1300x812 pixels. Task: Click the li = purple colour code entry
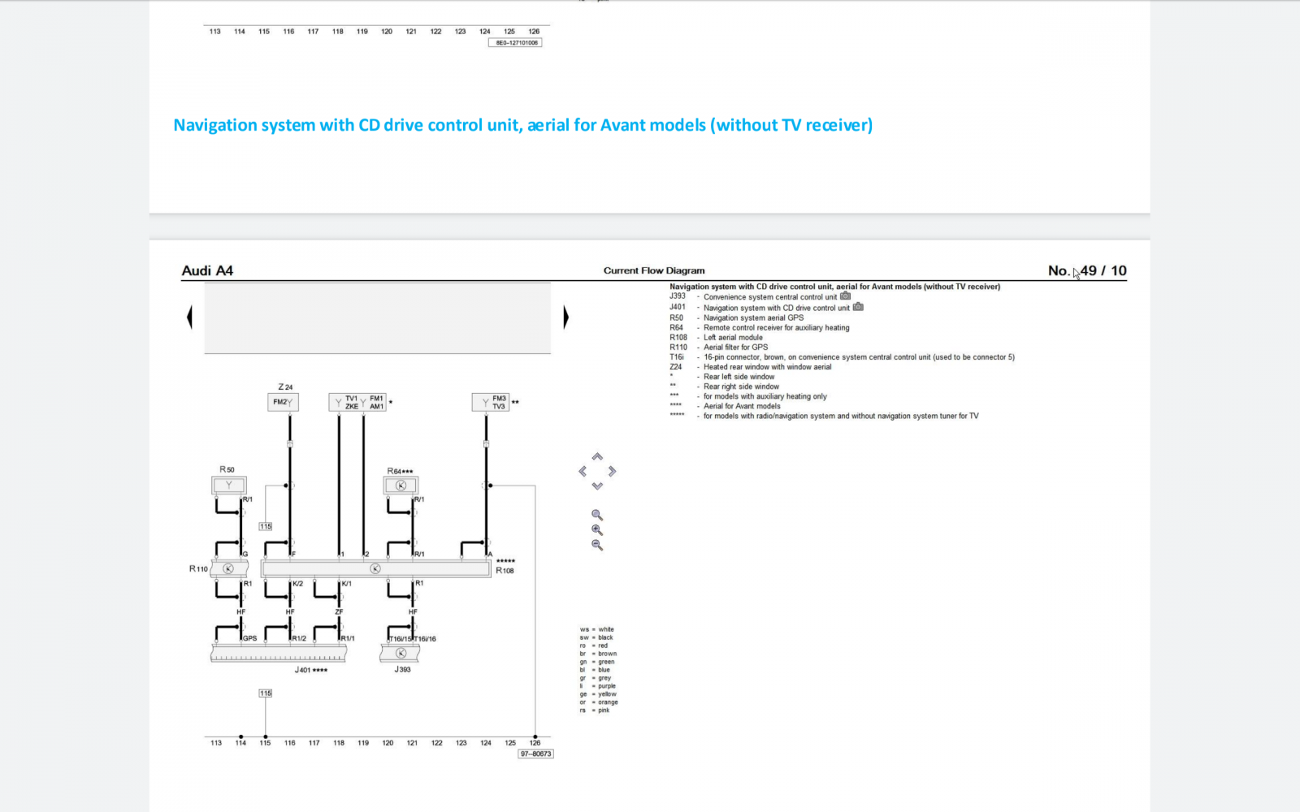[598, 686]
